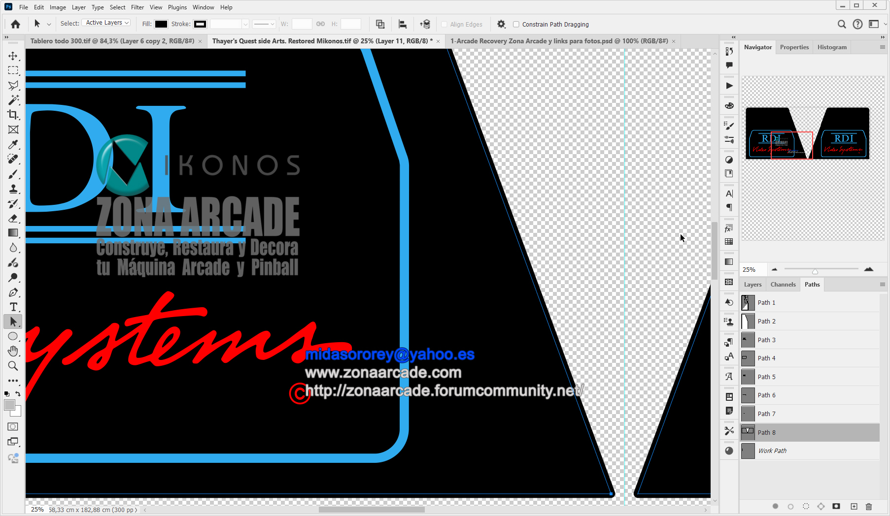This screenshot has height=516, width=890.
Task: Expand the collapsed toolbar arrows
Action: click(x=6, y=37)
